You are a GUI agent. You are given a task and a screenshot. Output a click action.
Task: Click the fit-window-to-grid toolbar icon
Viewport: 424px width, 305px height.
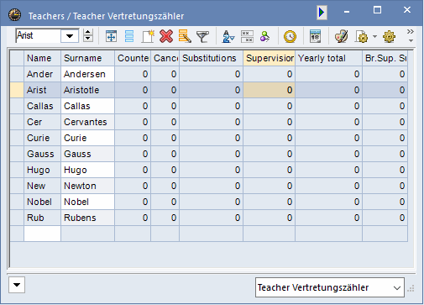click(111, 36)
